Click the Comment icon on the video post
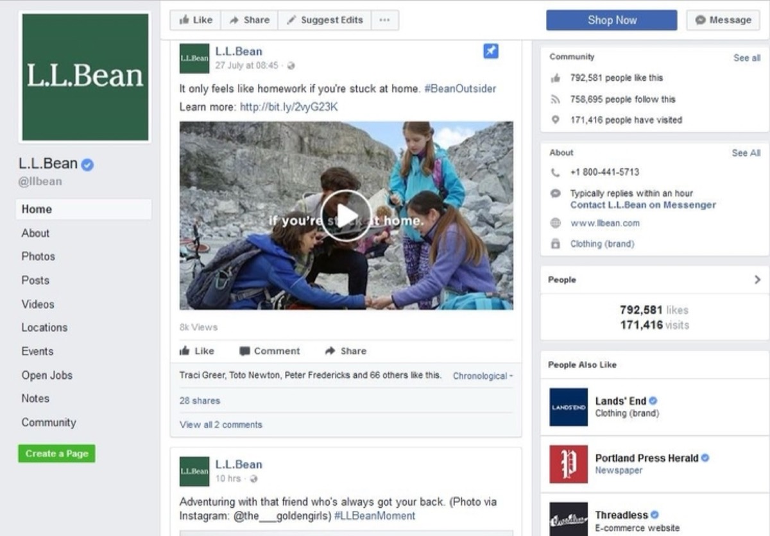 coord(244,351)
